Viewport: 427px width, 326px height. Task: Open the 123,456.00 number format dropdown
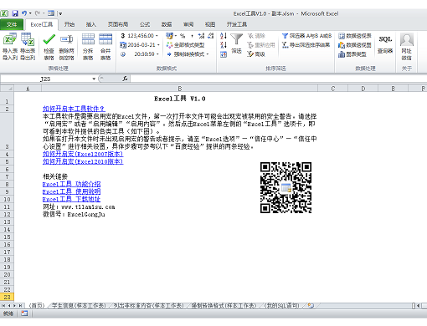coord(157,36)
